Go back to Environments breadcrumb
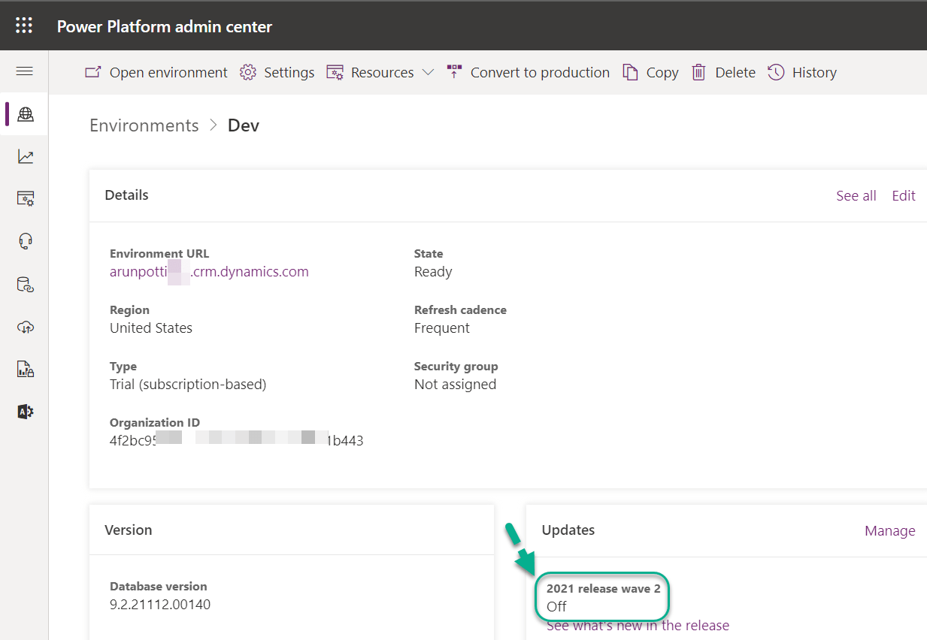The height and width of the screenshot is (640, 927). pyautogui.click(x=144, y=125)
